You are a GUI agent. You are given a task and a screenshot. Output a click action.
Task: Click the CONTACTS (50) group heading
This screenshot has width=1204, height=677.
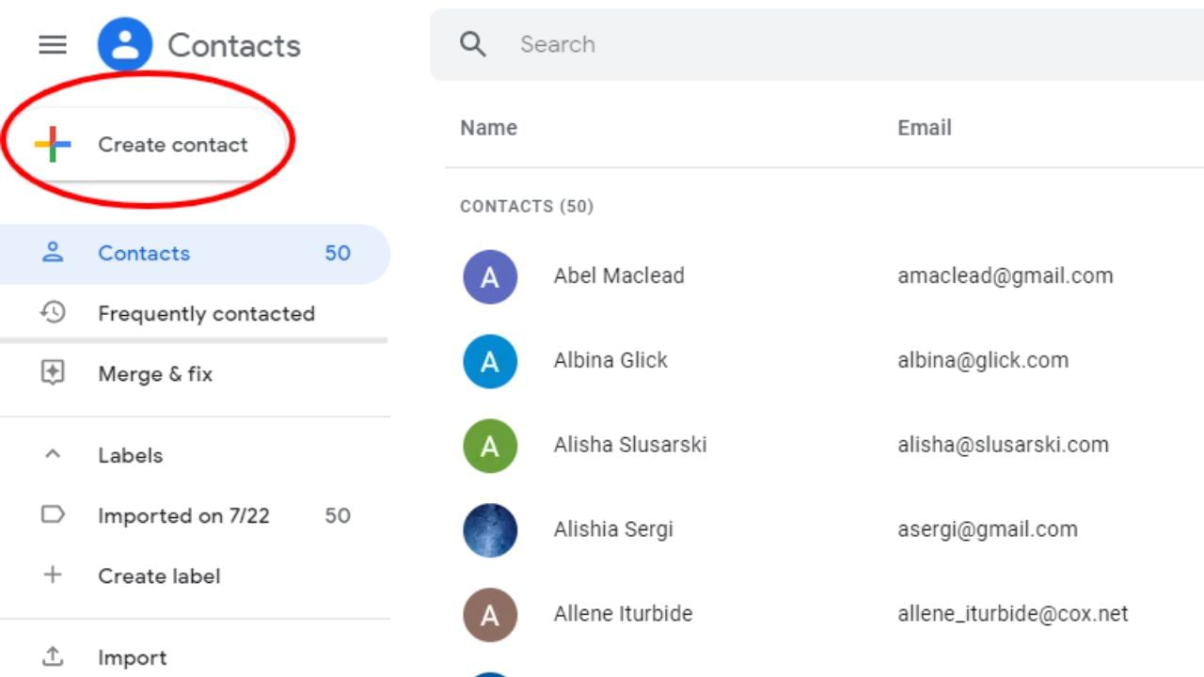pyautogui.click(x=527, y=206)
